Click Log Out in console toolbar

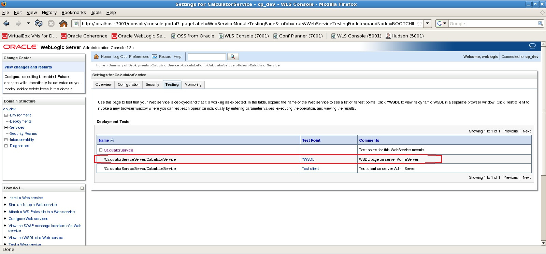click(120, 57)
